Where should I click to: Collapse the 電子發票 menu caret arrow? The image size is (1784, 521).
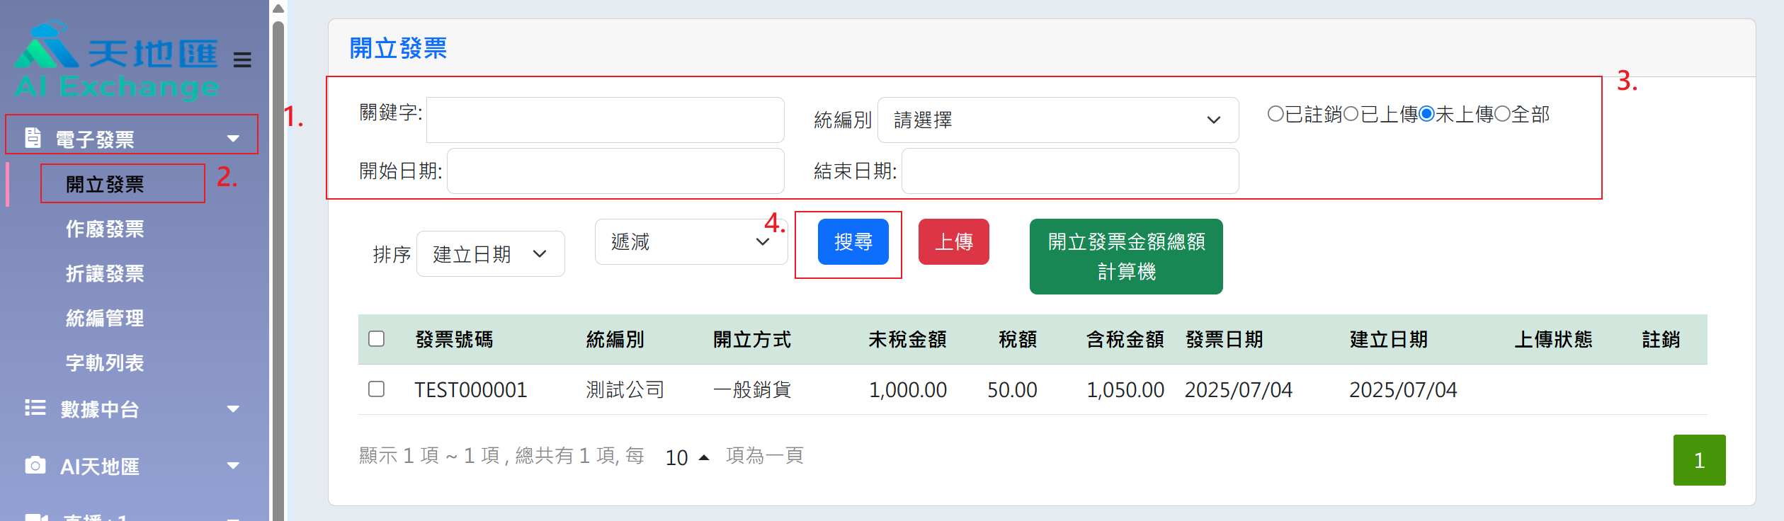pos(233,139)
